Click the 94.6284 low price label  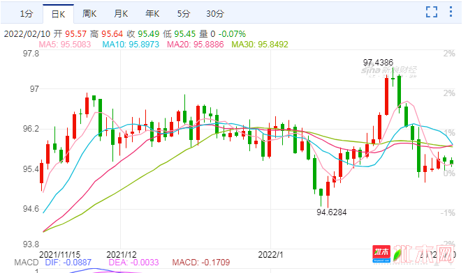[331, 212]
